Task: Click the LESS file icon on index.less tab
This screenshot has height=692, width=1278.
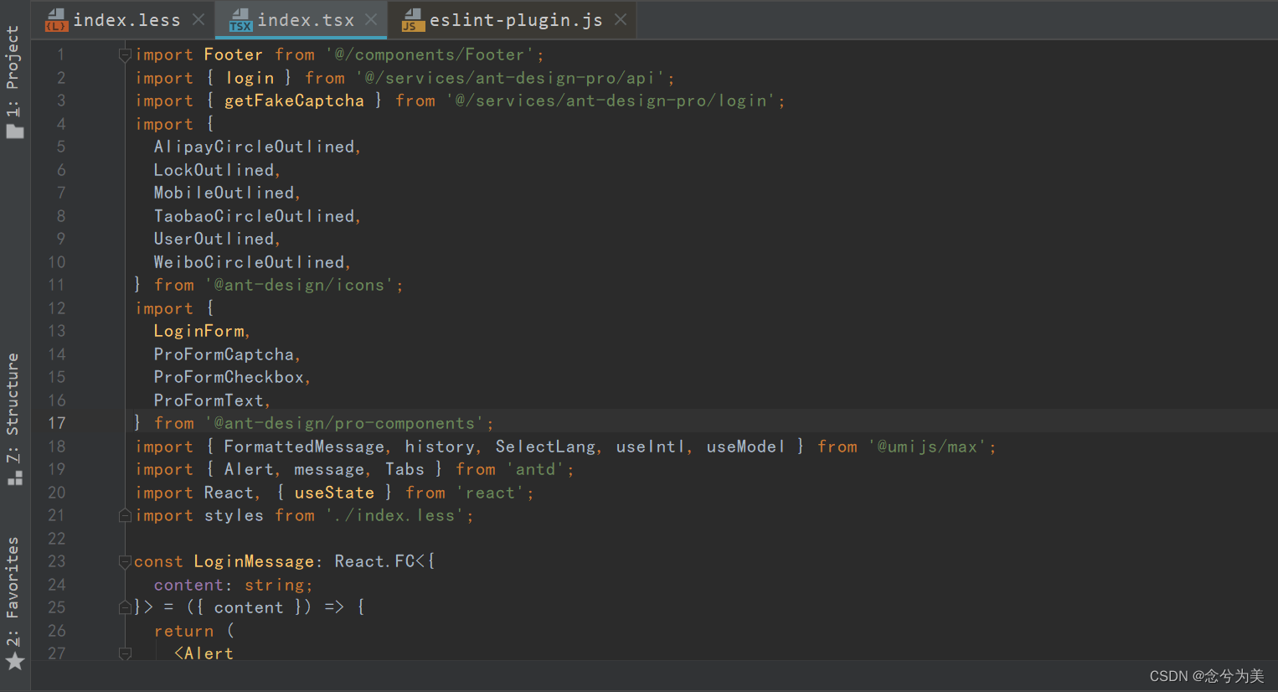Action: 56,20
